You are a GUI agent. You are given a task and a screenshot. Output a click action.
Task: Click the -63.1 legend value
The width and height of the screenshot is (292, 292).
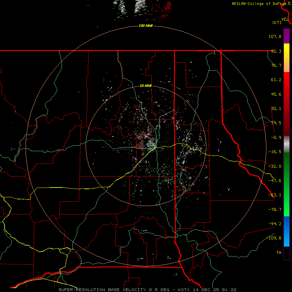(x=275, y=195)
